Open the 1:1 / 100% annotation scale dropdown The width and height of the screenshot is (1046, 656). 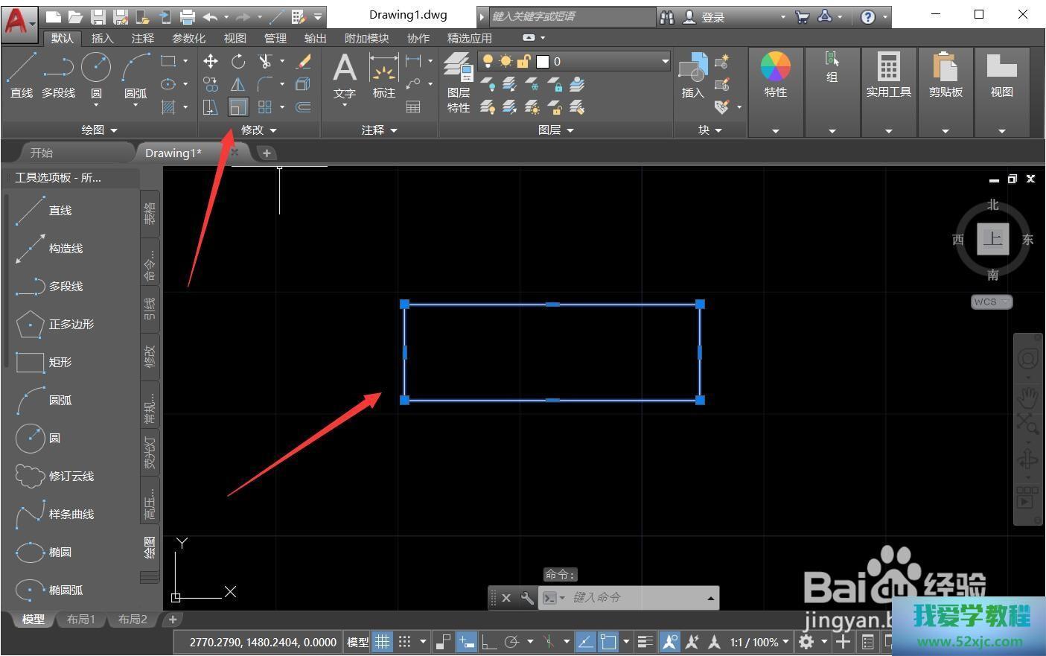759,642
